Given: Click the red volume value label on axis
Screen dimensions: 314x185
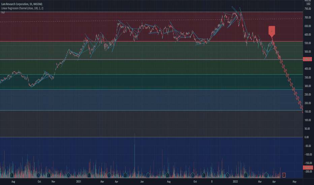Looking at the screenshot, I should 308,168.
